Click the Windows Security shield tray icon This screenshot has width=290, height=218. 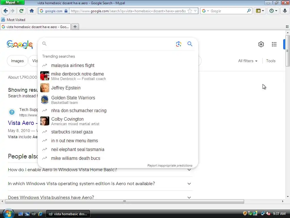pos(245,213)
